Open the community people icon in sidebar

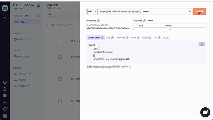tap(5, 102)
